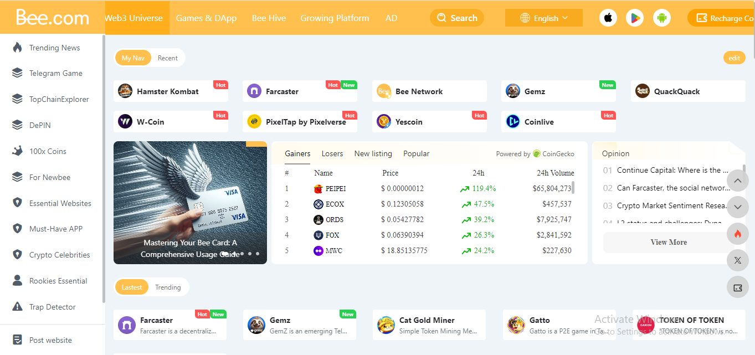Click the Coinlive app icon
The image size is (755, 355).
pos(513,121)
